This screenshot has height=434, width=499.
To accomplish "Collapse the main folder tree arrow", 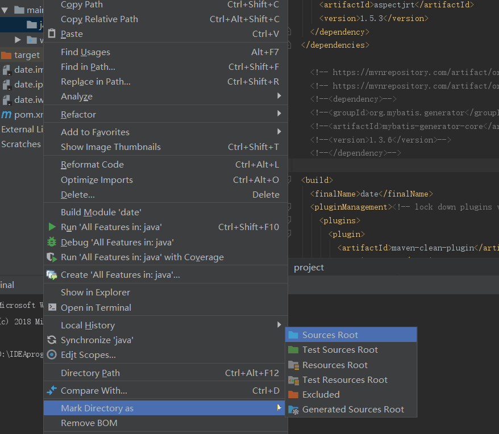I will [x=5, y=10].
